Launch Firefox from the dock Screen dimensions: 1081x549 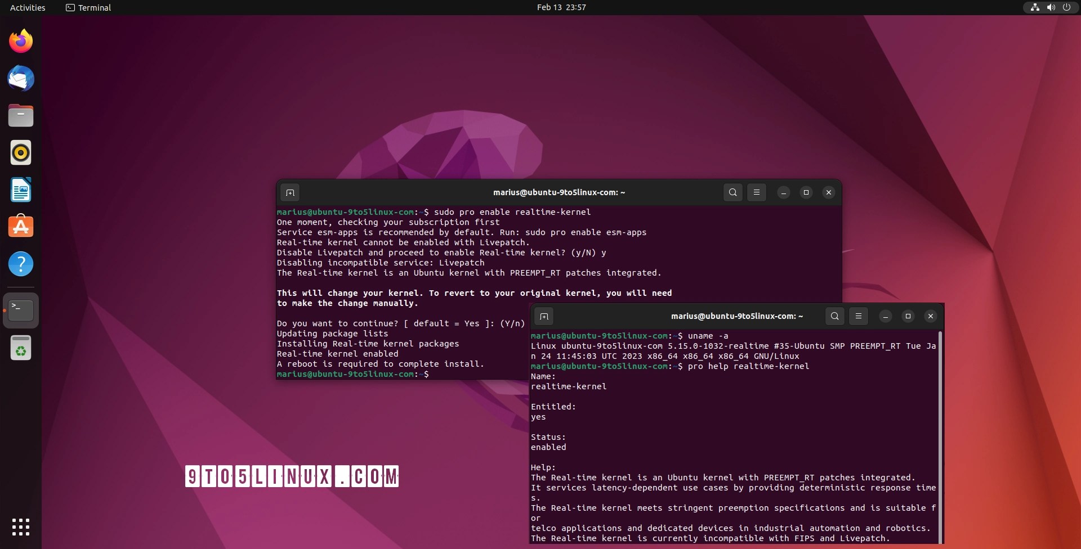[21, 40]
